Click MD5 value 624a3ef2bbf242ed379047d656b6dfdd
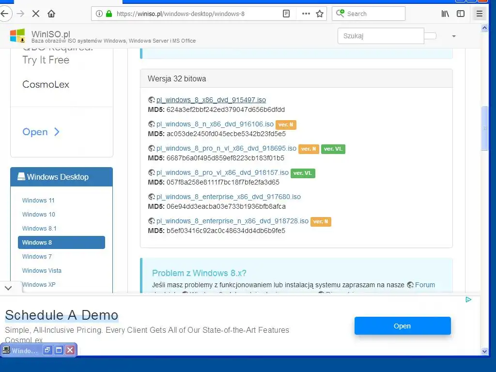 coord(226,109)
